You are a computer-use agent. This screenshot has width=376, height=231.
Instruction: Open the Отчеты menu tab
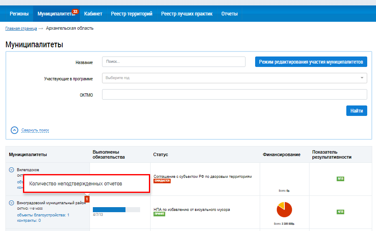229,14
